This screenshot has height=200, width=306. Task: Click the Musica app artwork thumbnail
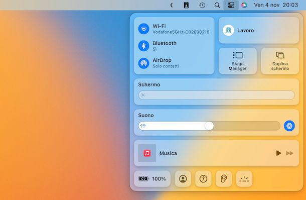point(147,153)
